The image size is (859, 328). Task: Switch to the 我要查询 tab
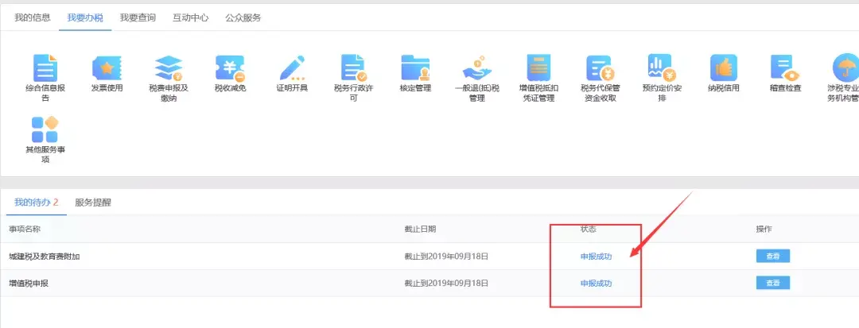click(x=138, y=17)
